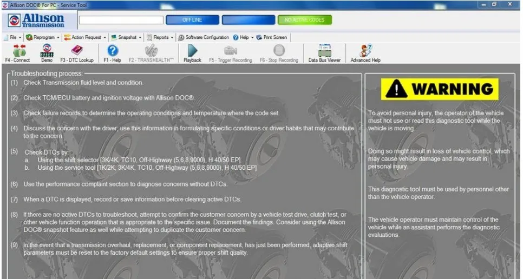Click 'Discuss the concern with the driver' line
523x279 pixels.
[188, 132]
